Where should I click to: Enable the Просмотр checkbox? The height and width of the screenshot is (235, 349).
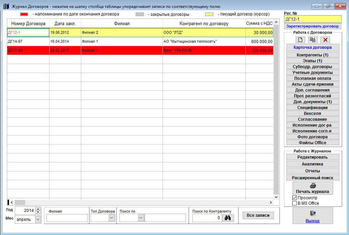(x=295, y=197)
